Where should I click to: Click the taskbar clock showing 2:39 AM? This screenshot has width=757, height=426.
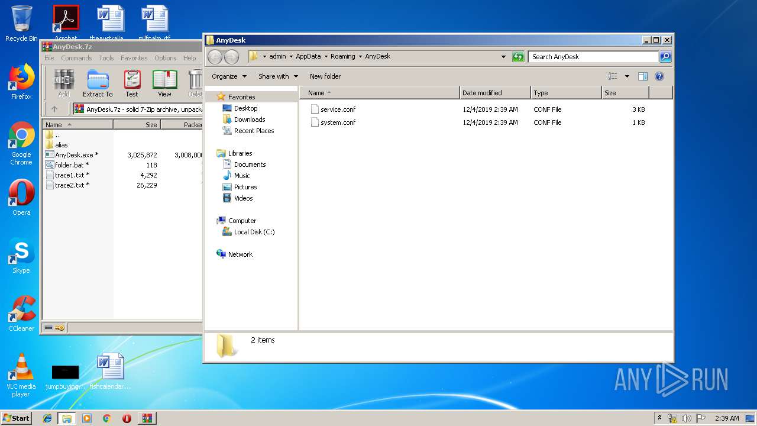pyautogui.click(x=727, y=418)
